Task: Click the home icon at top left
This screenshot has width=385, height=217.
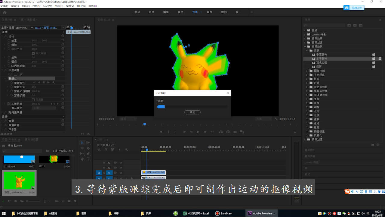Action: pos(5,12)
